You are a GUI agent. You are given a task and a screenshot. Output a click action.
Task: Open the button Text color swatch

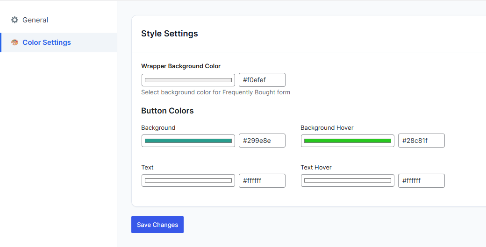click(188, 181)
